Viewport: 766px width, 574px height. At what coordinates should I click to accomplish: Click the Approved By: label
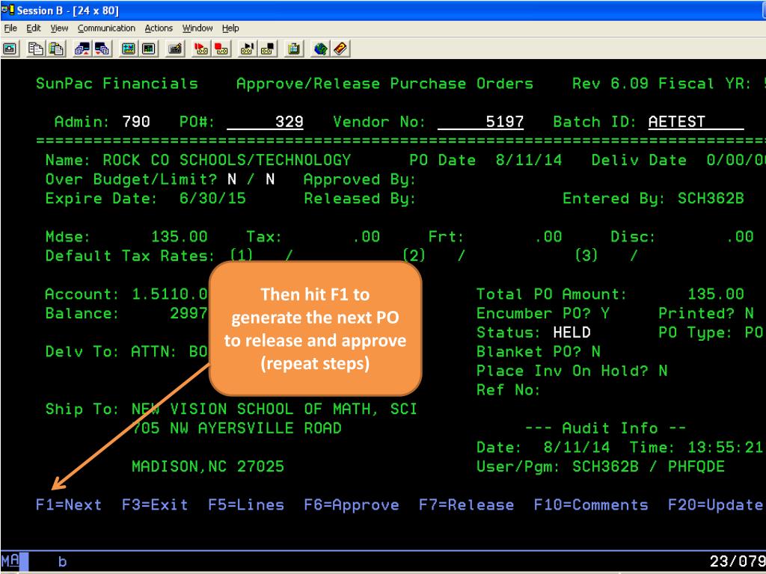coord(360,179)
